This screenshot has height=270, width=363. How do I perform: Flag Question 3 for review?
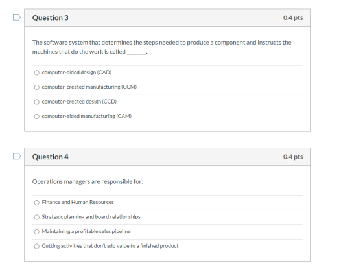tap(17, 17)
